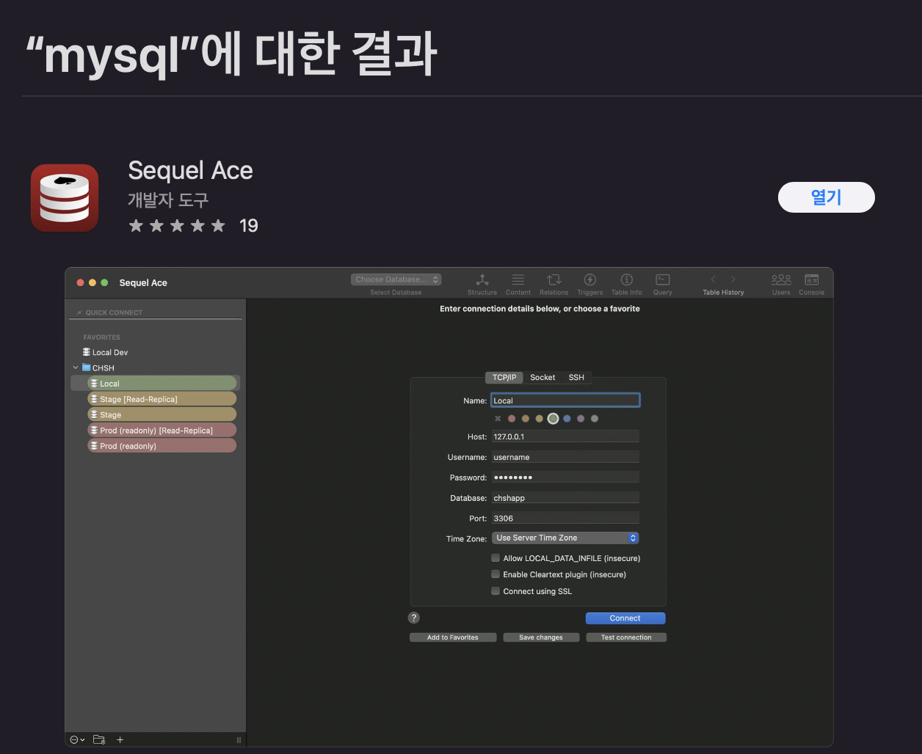Select the Stage [Read-Replica] favorite
The height and width of the screenshot is (754, 922).
[162, 399]
